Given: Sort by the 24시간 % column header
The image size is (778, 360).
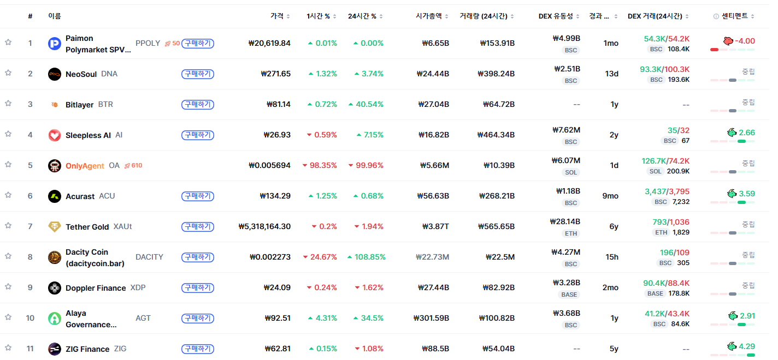Looking at the screenshot, I should [x=366, y=16].
